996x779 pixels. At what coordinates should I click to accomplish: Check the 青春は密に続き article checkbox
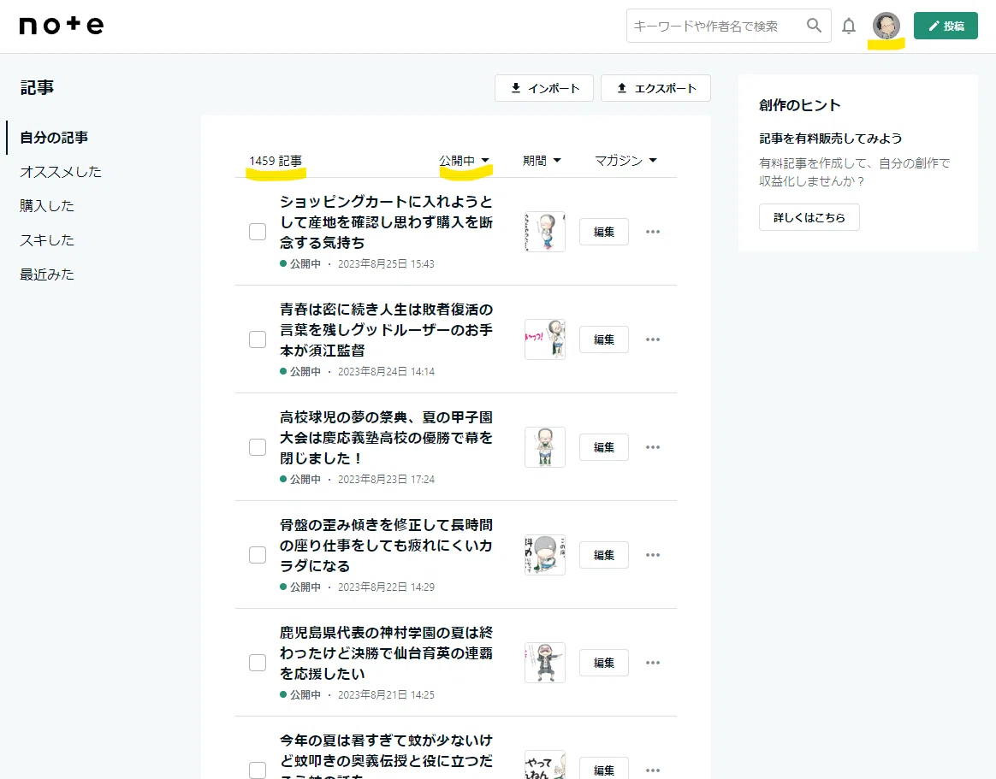click(x=258, y=339)
